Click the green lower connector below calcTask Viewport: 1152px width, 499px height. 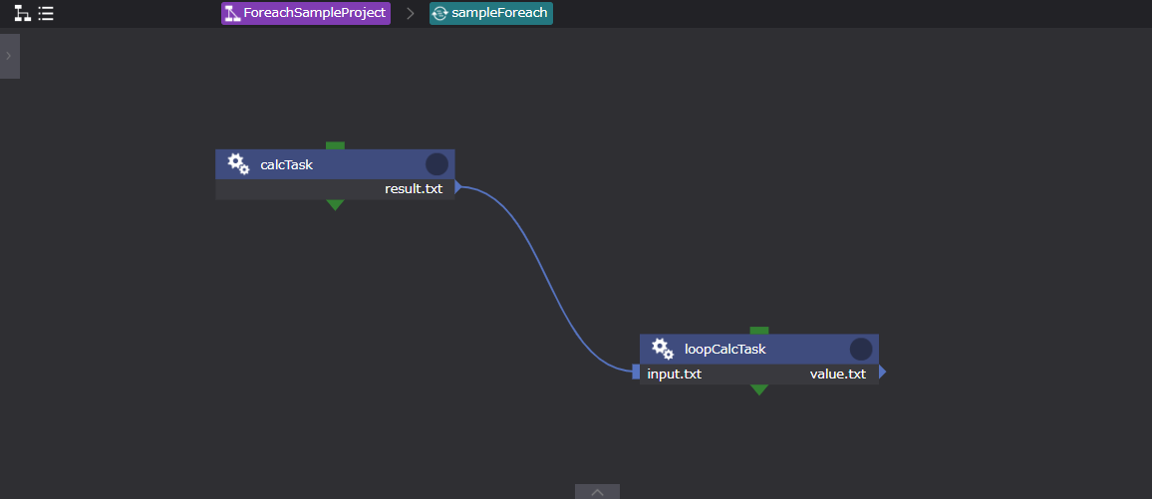tap(335, 205)
